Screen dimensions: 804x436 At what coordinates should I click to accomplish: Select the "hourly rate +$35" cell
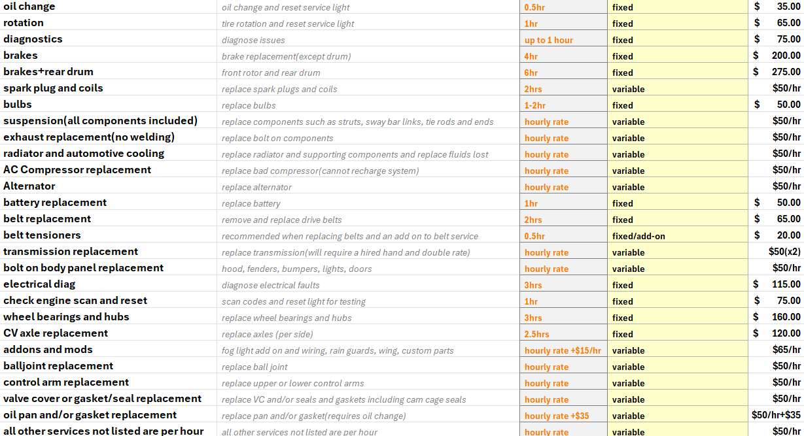(x=564, y=416)
